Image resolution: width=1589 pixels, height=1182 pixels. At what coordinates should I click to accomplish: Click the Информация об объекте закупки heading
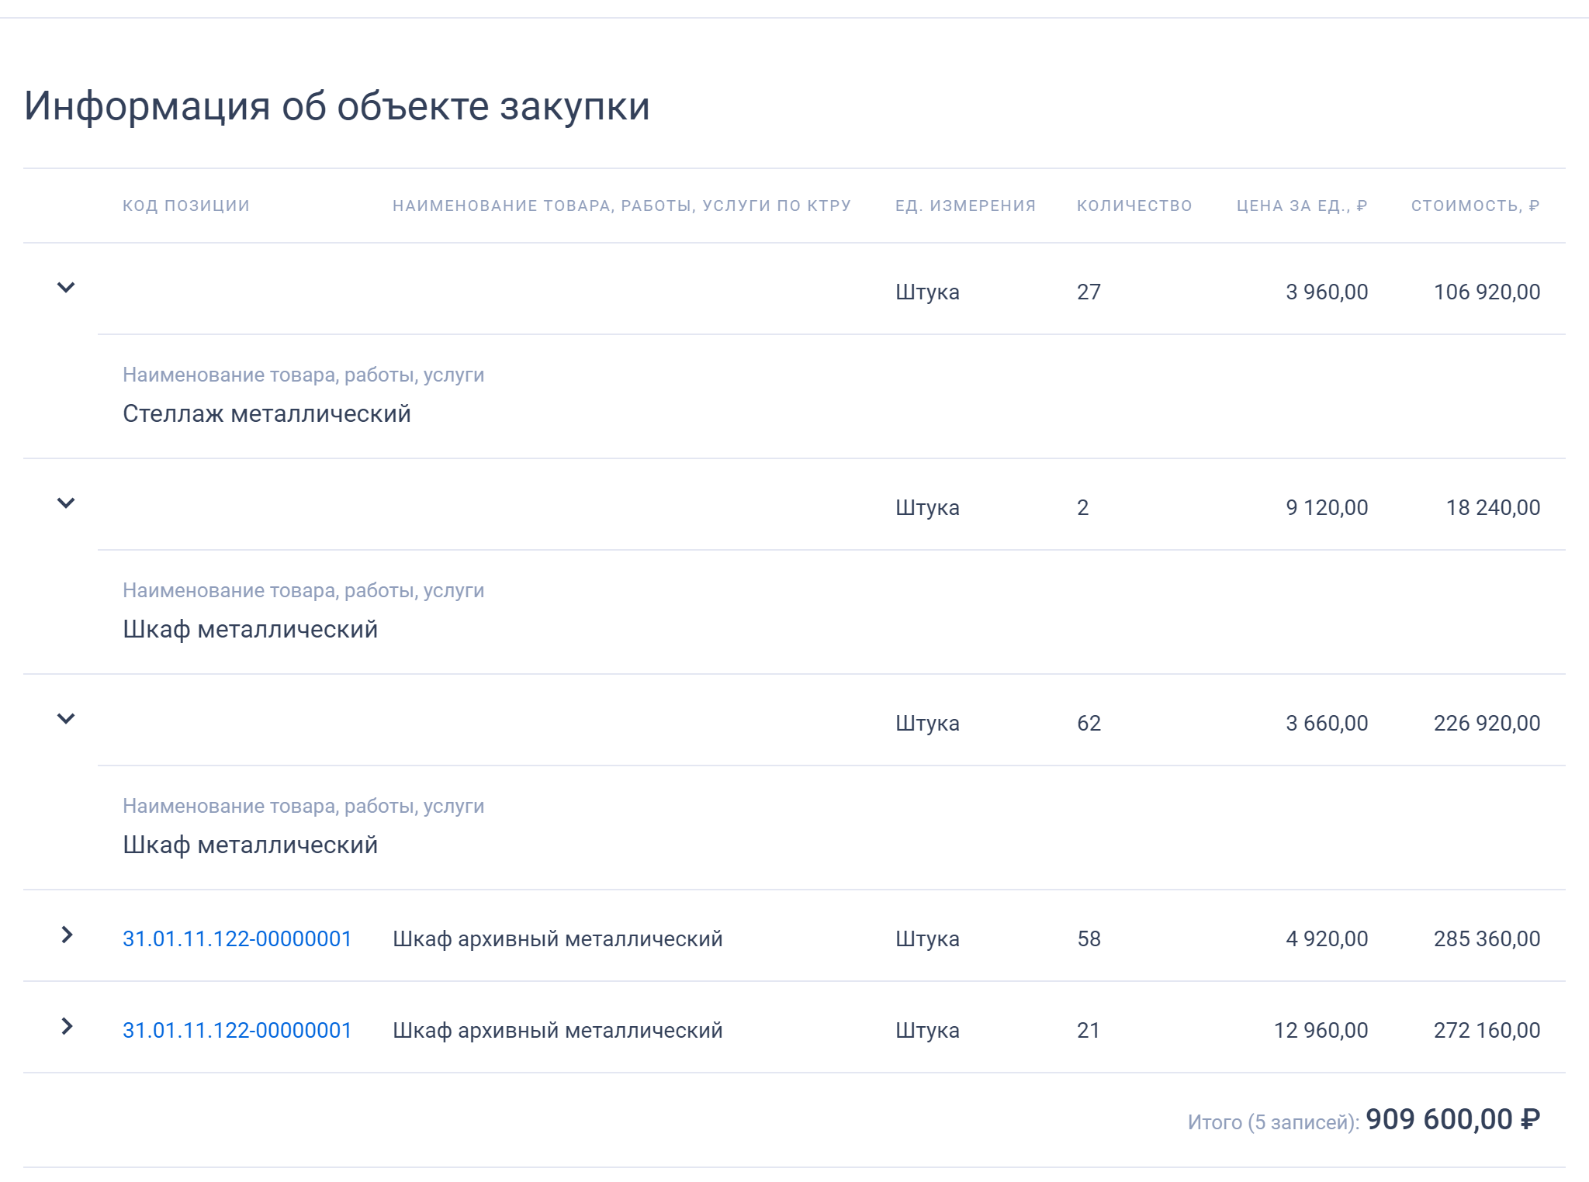337,106
